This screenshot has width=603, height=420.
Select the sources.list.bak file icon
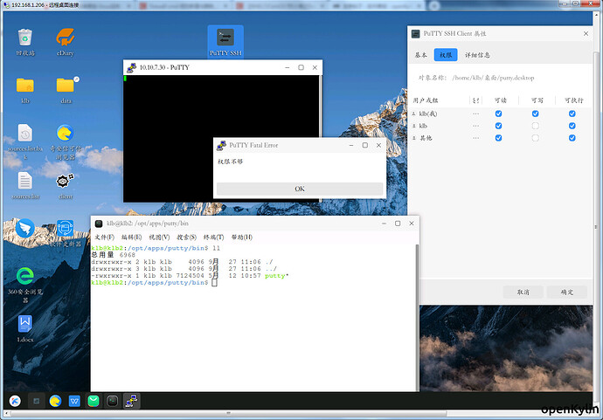pos(25,133)
